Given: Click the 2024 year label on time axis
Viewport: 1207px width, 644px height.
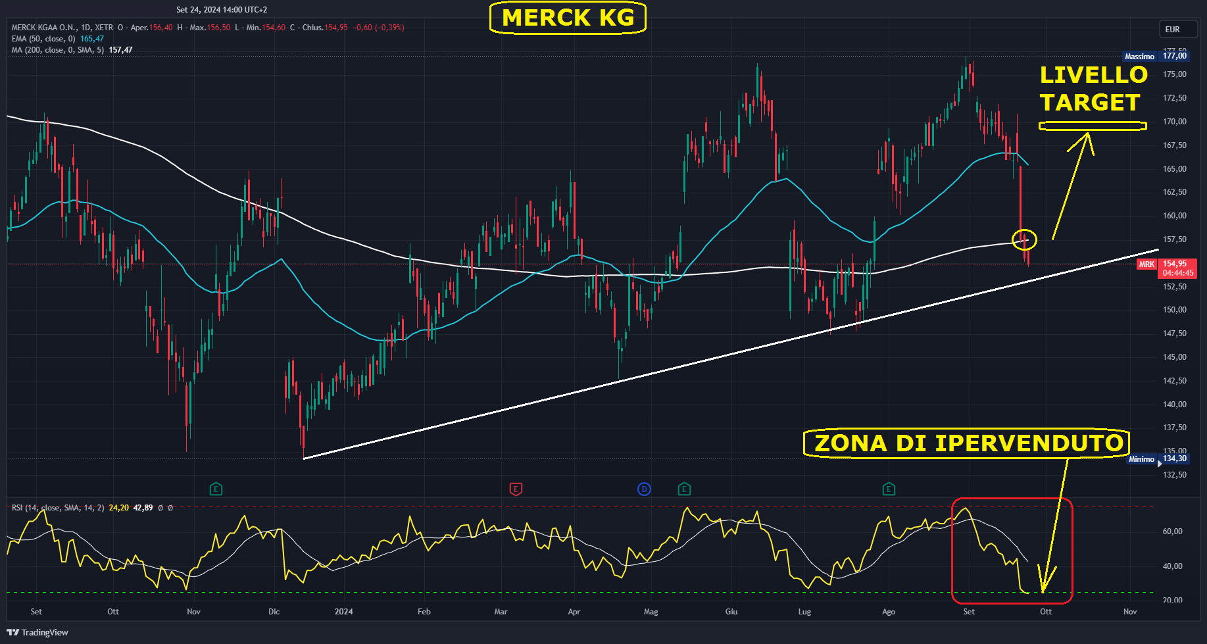Looking at the screenshot, I should pos(343,612).
